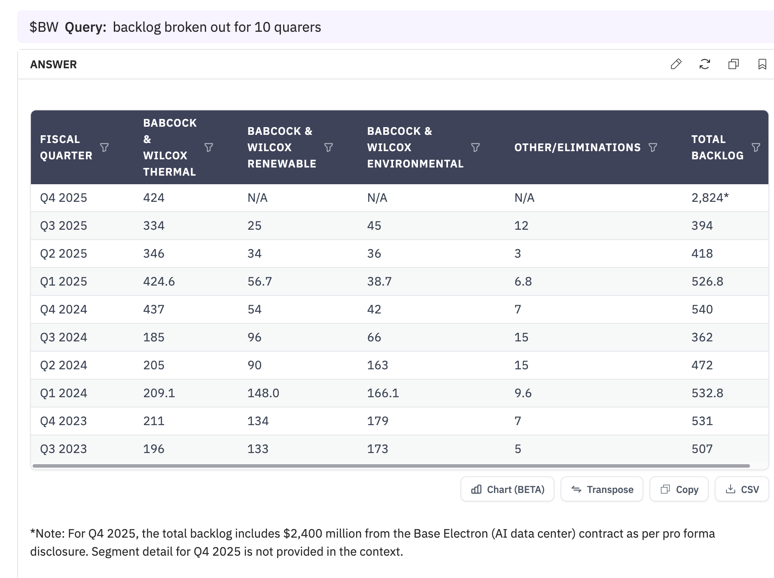Filter the Fiscal Quarter column

pyautogui.click(x=104, y=148)
